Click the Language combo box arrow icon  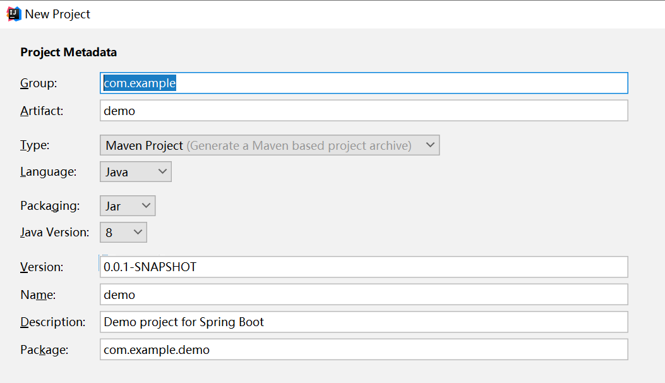coord(162,171)
